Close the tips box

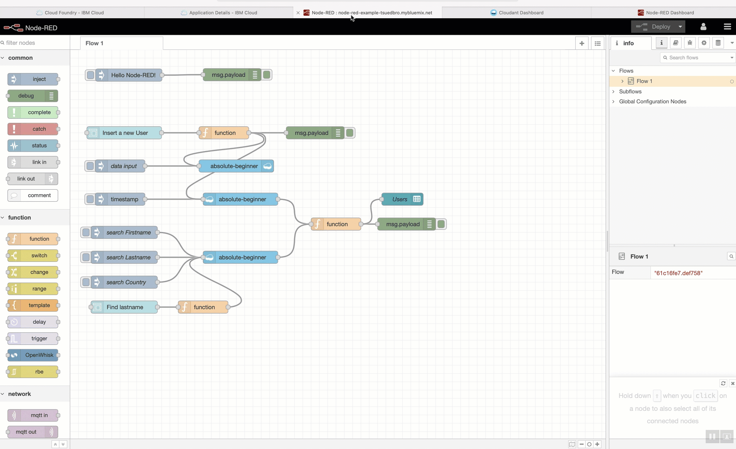pos(733,383)
